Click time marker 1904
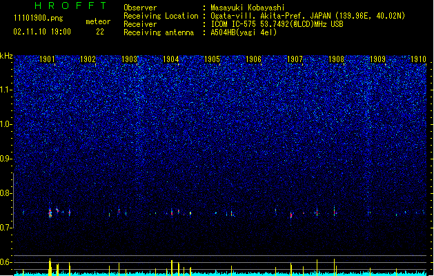The width and height of the screenshot is (434, 276). click(x=171, y=59)
